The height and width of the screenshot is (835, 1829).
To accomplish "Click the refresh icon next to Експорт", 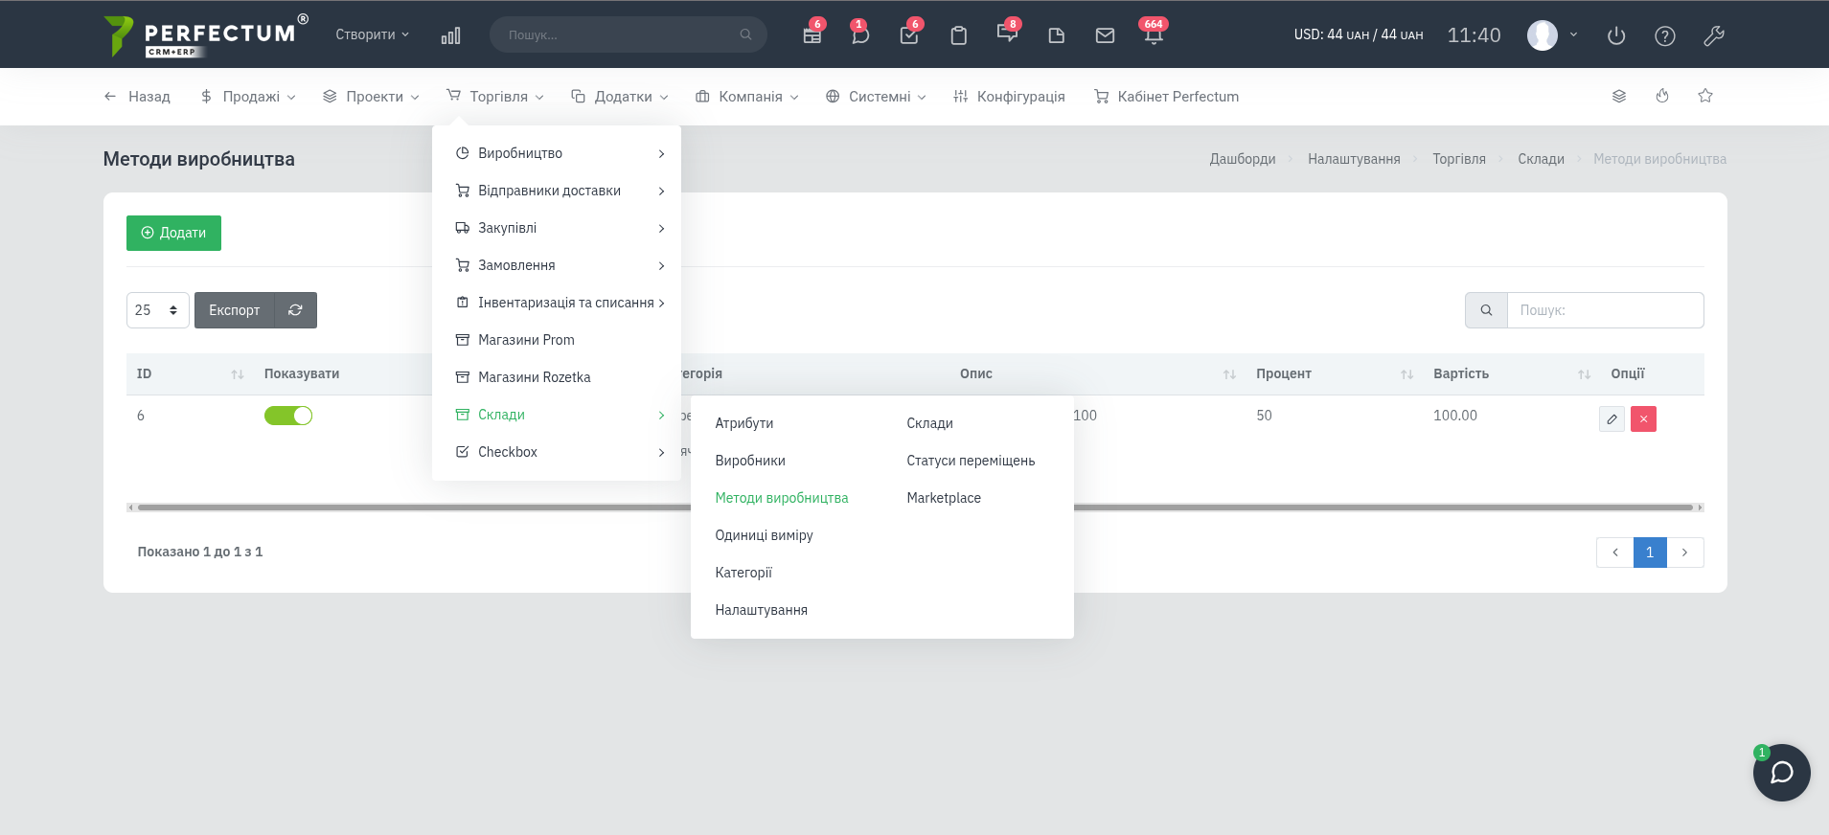I will tap(295, 310).
